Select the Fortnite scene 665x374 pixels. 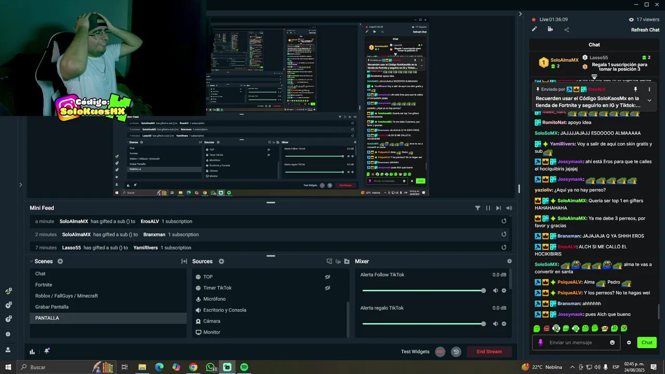point(108,285)
